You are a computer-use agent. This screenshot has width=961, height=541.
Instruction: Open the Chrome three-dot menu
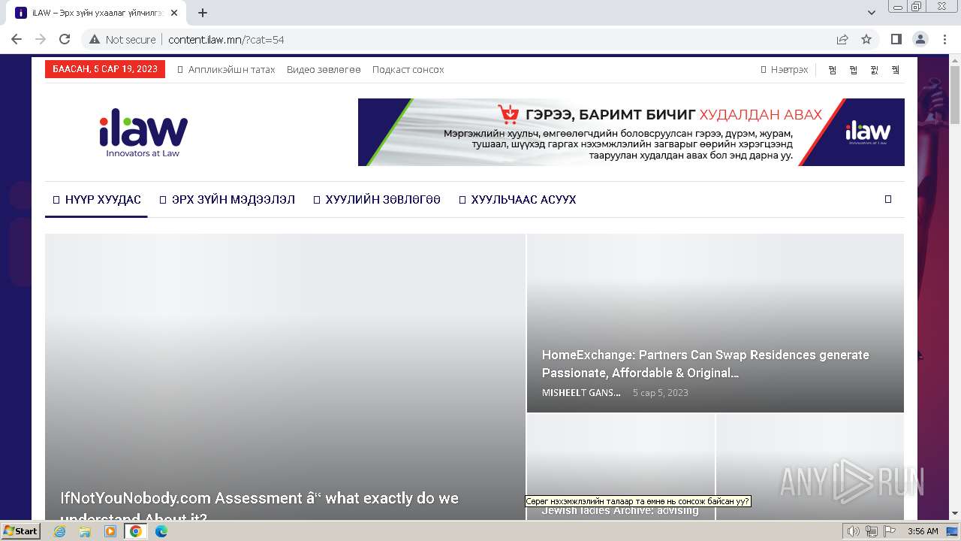click(x=944, y=39)
